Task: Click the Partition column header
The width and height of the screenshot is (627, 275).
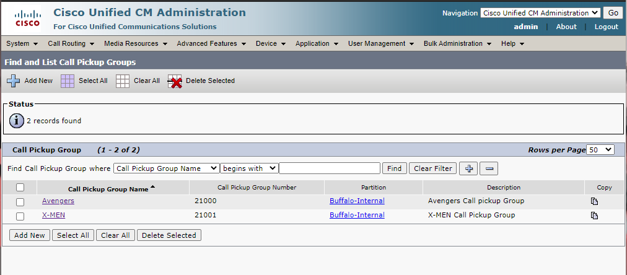Action: [x=374, y=187]
